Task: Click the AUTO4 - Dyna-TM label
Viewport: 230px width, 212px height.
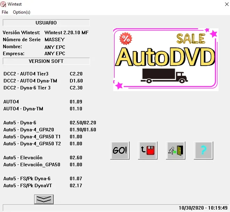Action: (23, 109)
